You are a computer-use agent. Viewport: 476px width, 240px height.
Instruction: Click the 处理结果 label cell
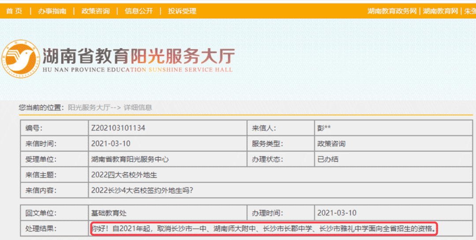55,229
